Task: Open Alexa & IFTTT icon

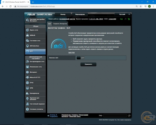Action: 27,77
